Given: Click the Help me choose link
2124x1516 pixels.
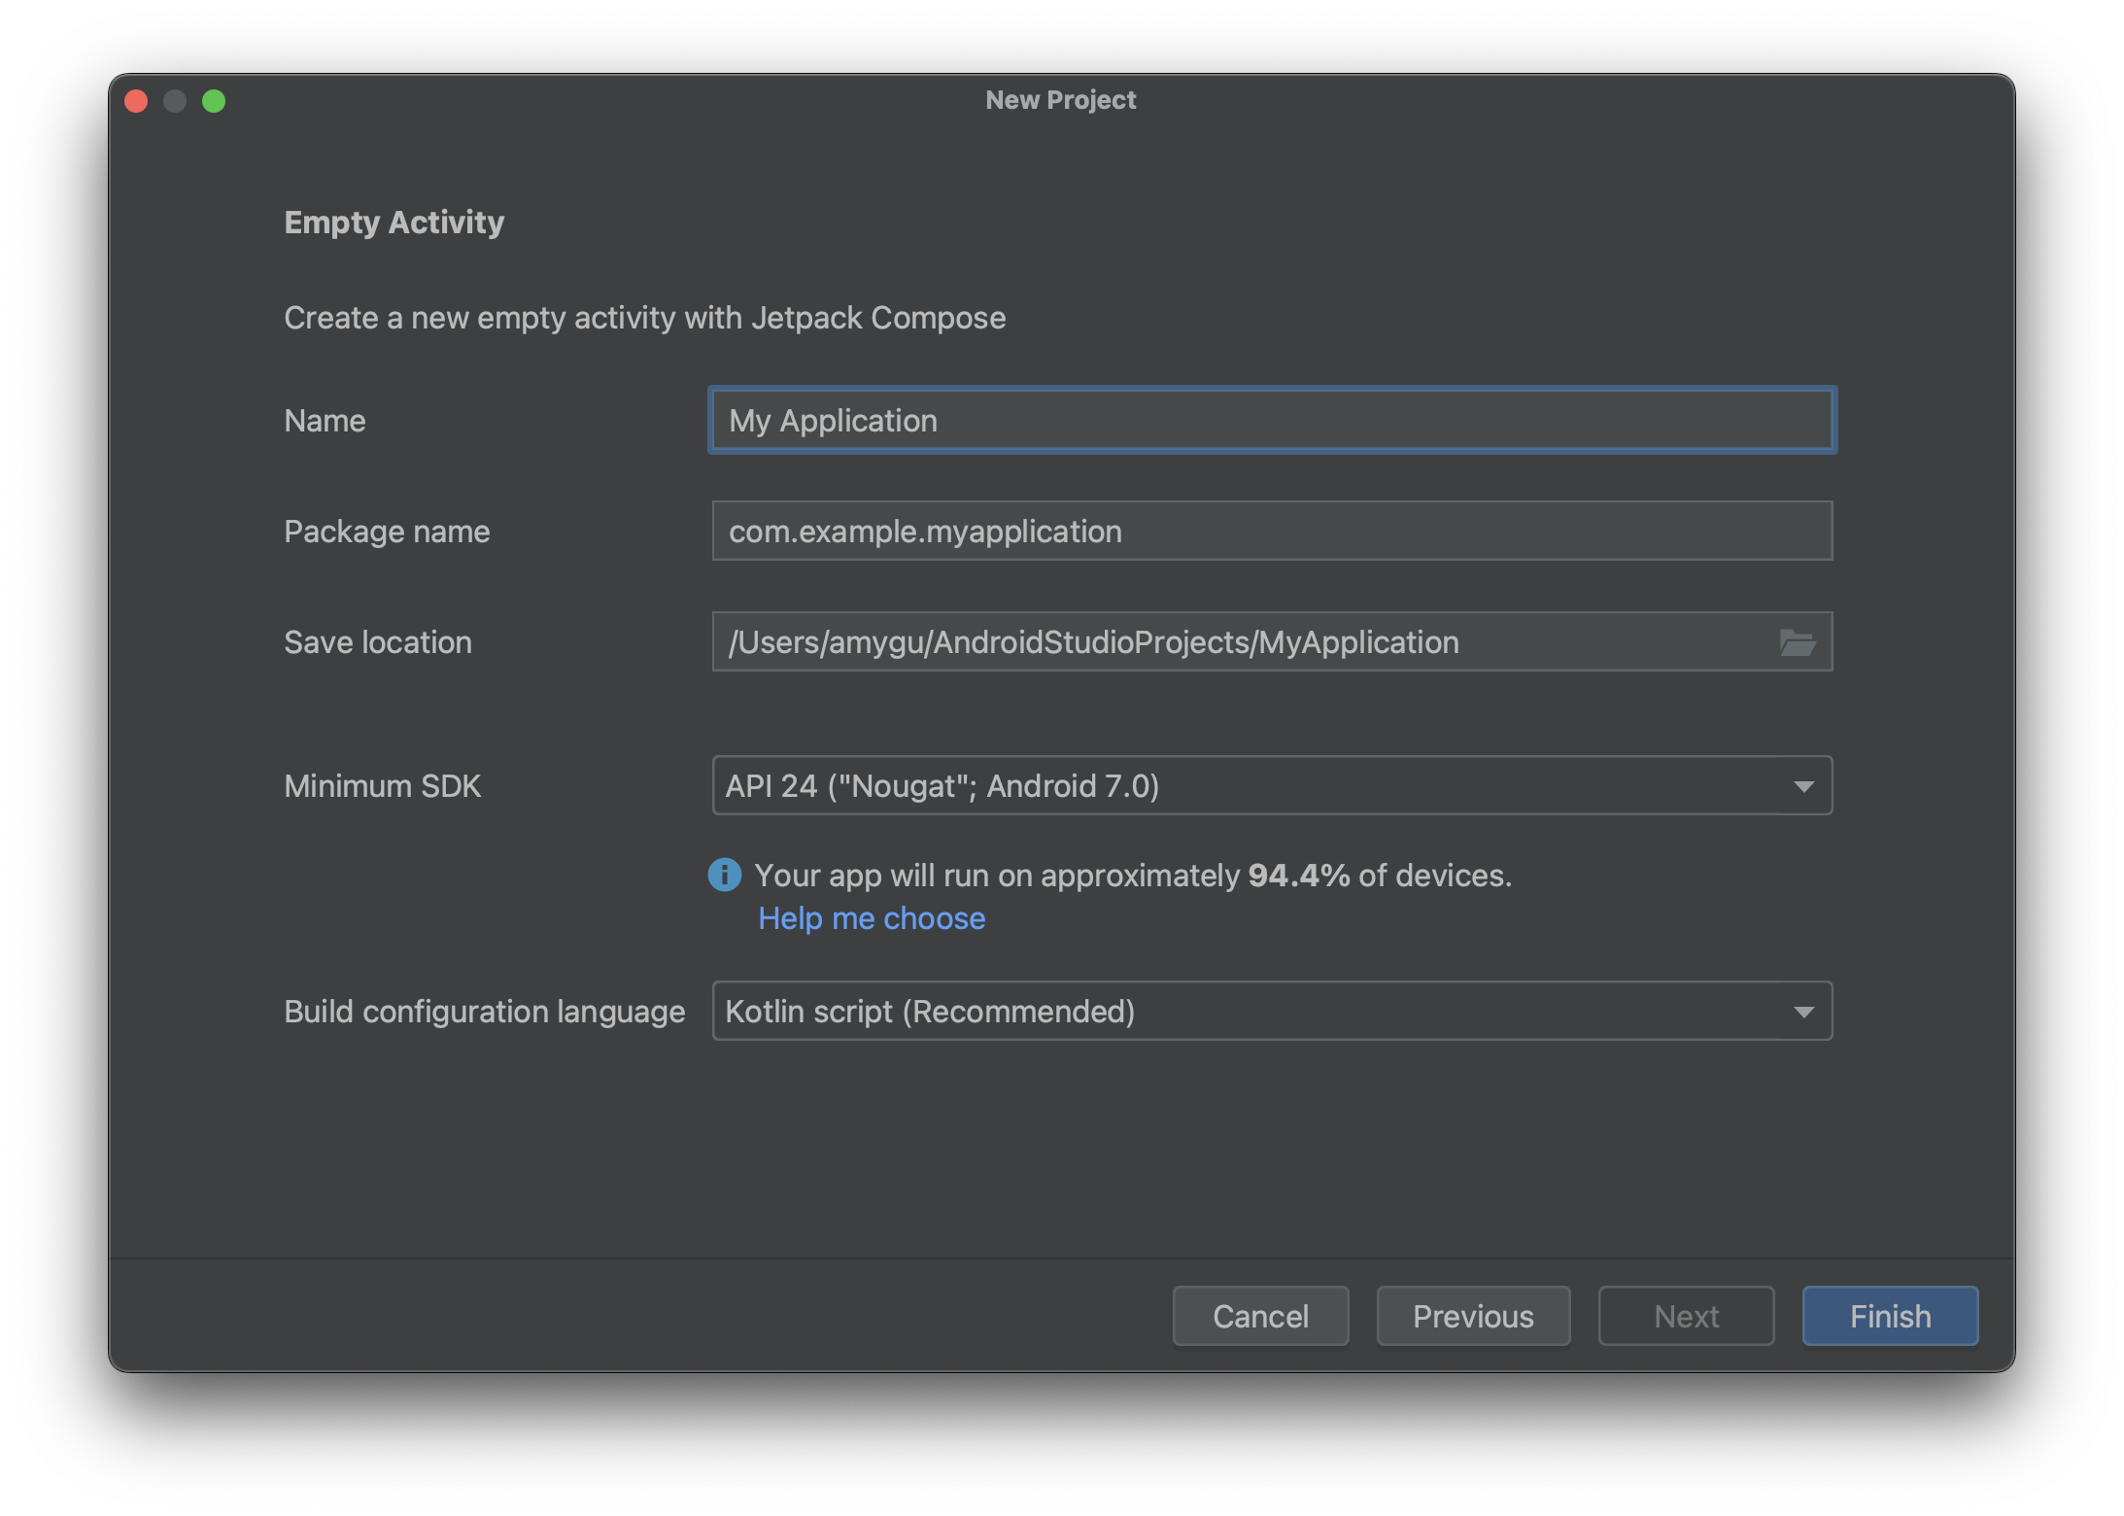Looking at the screenshot, I should [x=871, y=917].
